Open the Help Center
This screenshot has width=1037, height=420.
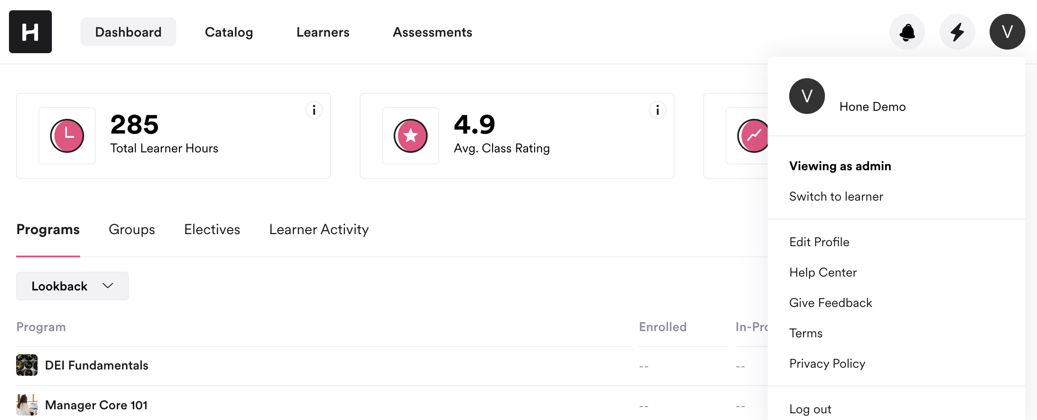click(x=823, y=272)
